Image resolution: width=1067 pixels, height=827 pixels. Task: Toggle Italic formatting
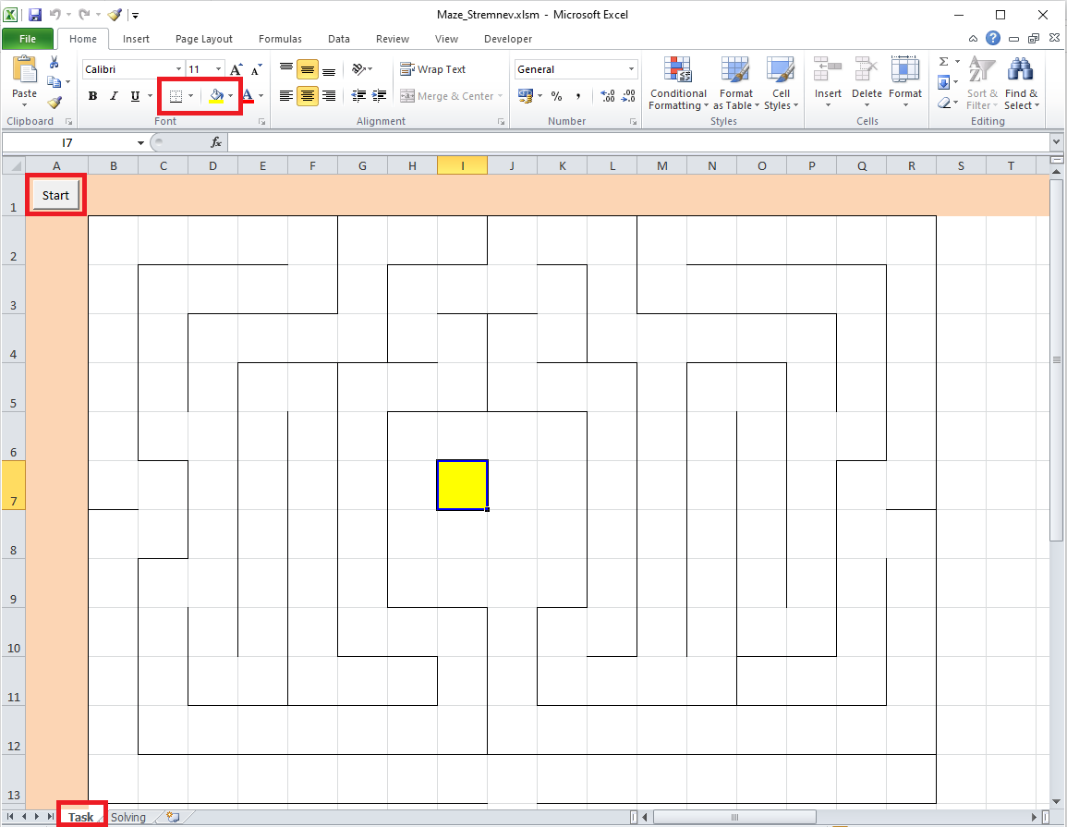point(114,96)
